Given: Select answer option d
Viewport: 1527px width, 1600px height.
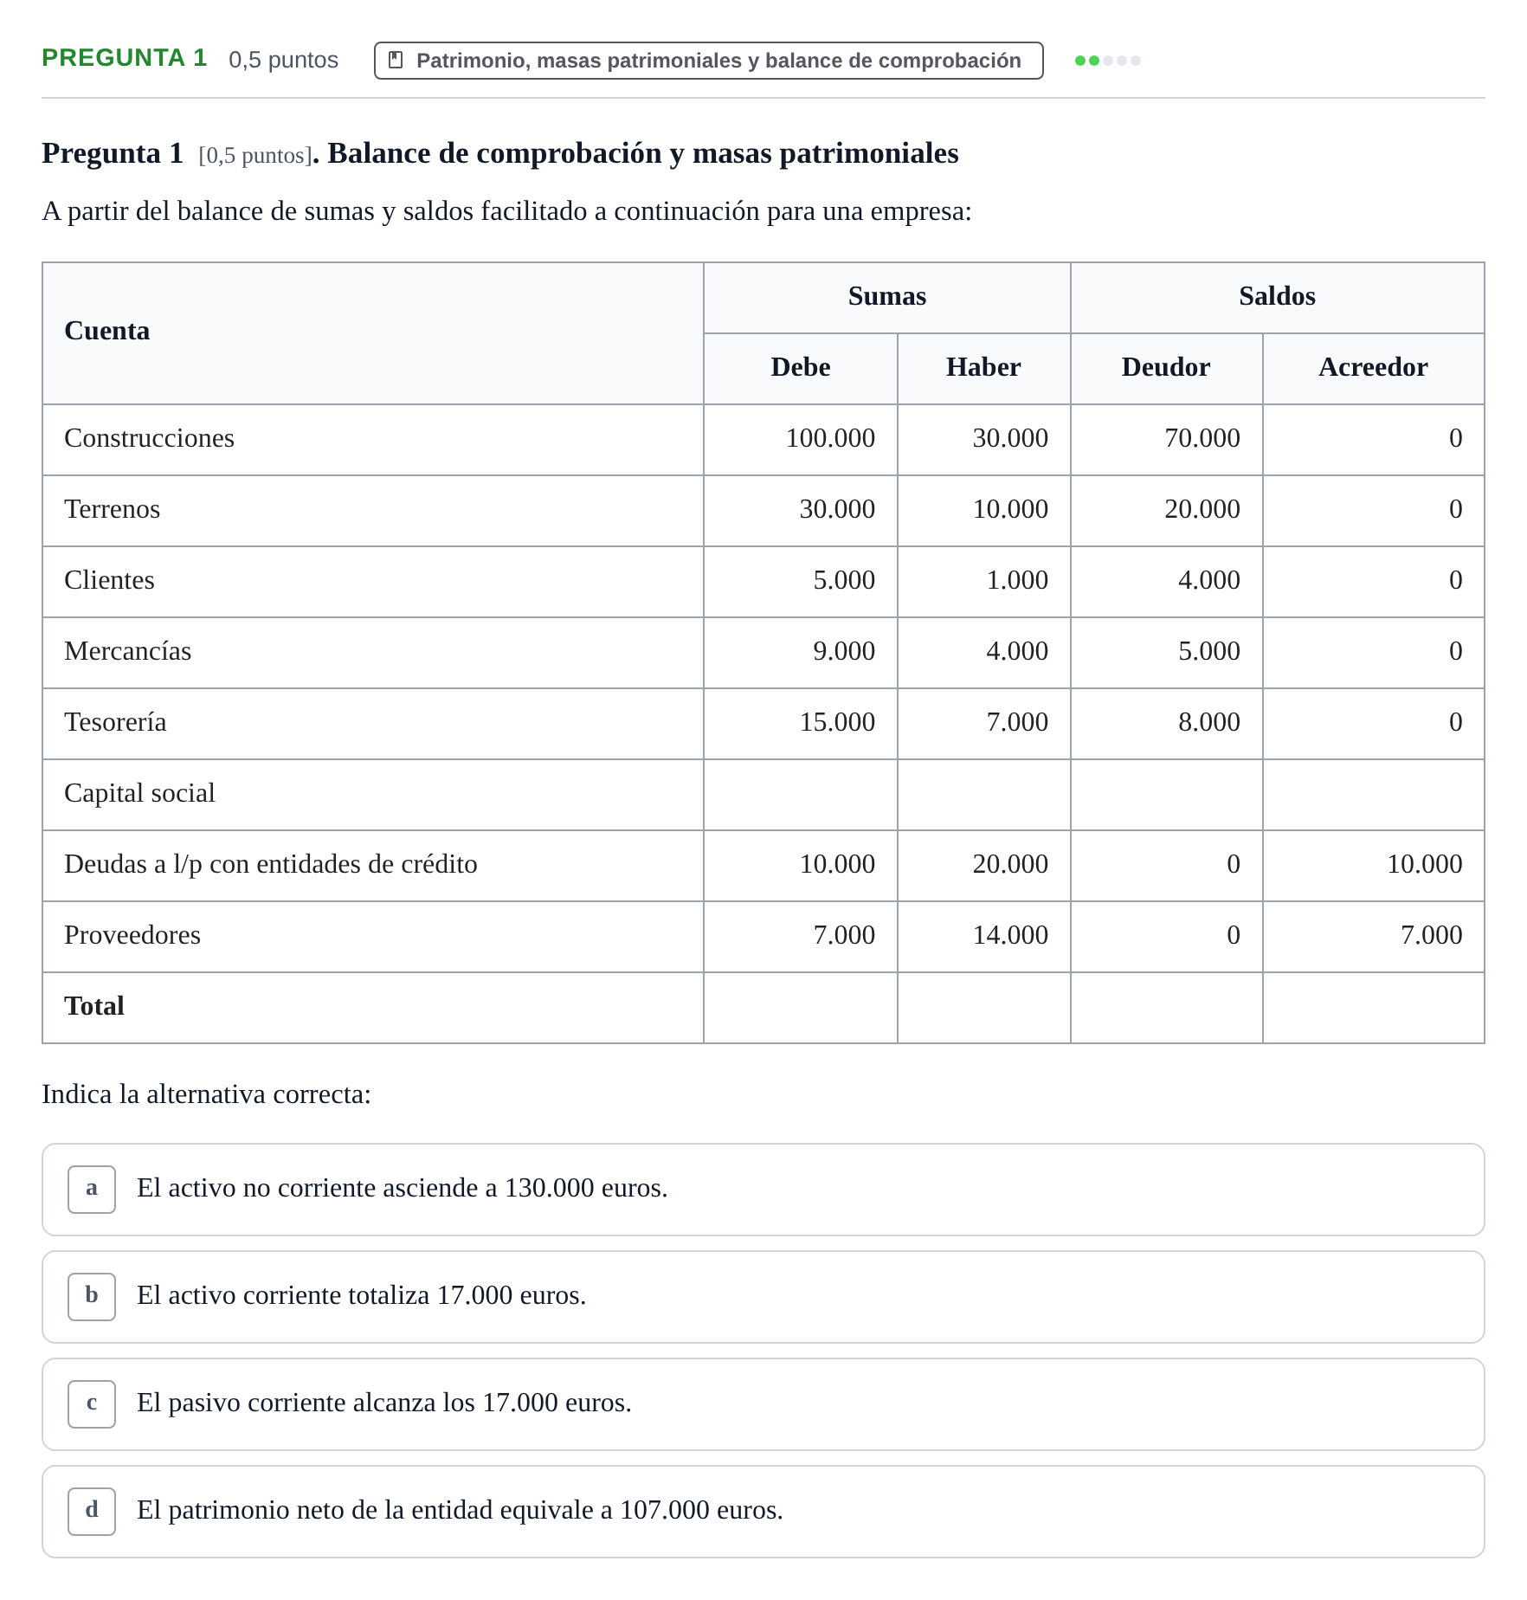Looking at the screenshot, I should (92, 1511).
